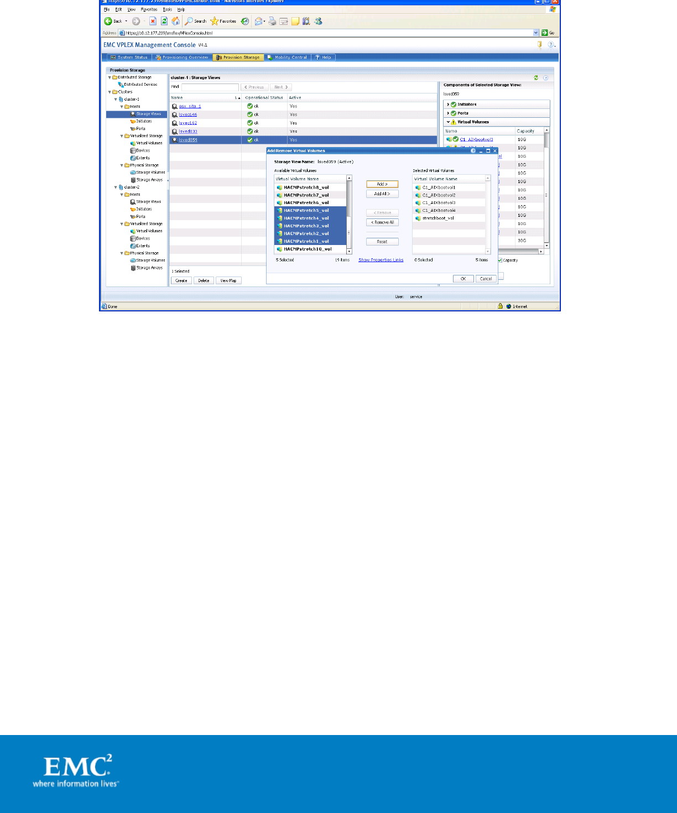Open the address bar dropdown arrow
Image resolution: width=677 pixels, height=813 pixels.
[x=536, y=33]
